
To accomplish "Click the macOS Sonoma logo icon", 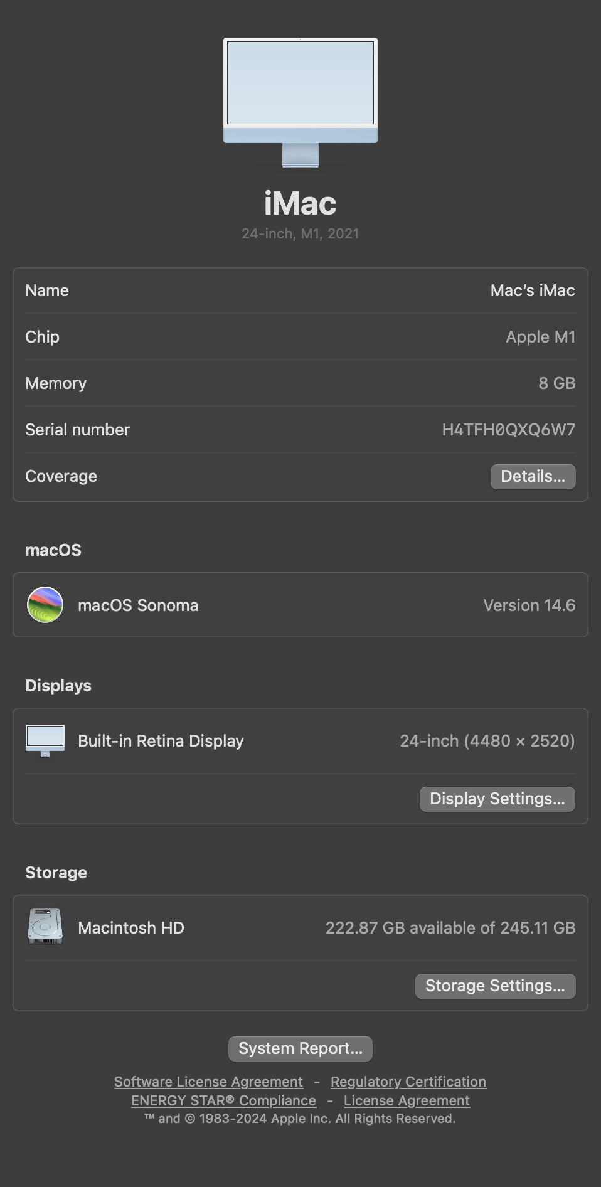I will (x=45, y=605).
